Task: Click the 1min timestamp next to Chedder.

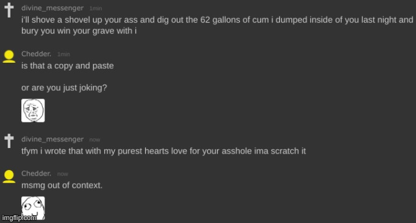Action: (x=63, y=54)
